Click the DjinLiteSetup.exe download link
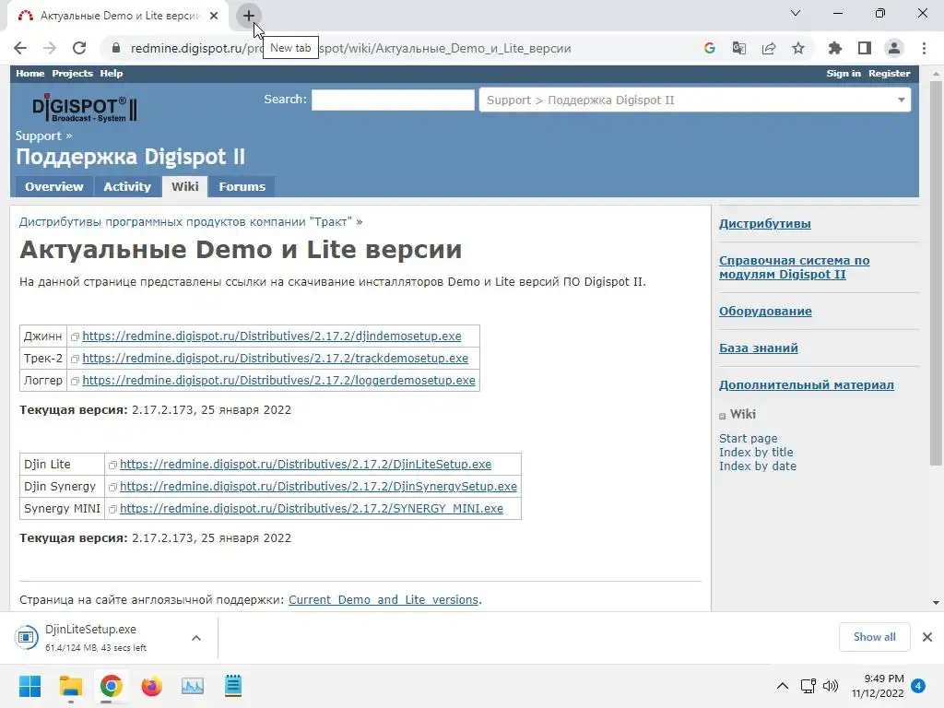Image resolution: width=944 pixels, height=708 pixels. tap(306, 465)
